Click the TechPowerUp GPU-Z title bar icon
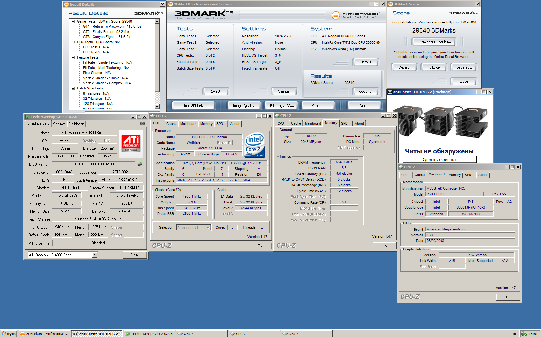The height and width of the screenshot is (338, 541). pyautogui.click(x=28, y=117)
